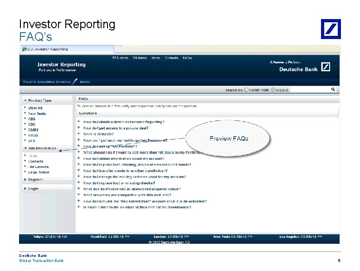This screenshot has width=360, height=271.
Task: Click the Deutsche Bank logo in header
Action: coord(326,67)
